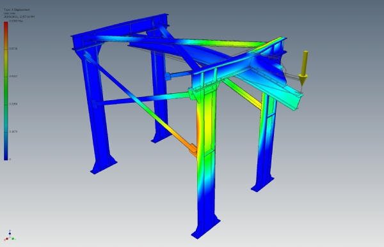
Task: Click the 'Type: X Displacement' legend title
Action: (17, 10)
